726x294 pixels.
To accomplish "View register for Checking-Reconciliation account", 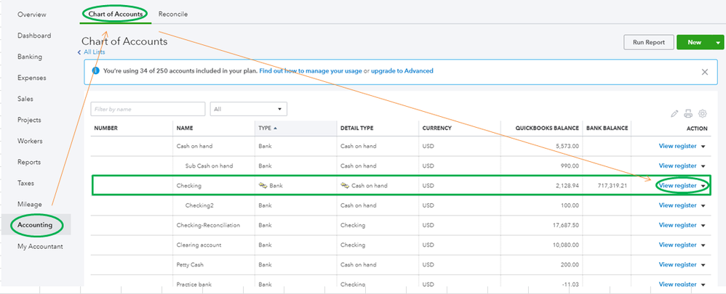I will coord(677,225).
